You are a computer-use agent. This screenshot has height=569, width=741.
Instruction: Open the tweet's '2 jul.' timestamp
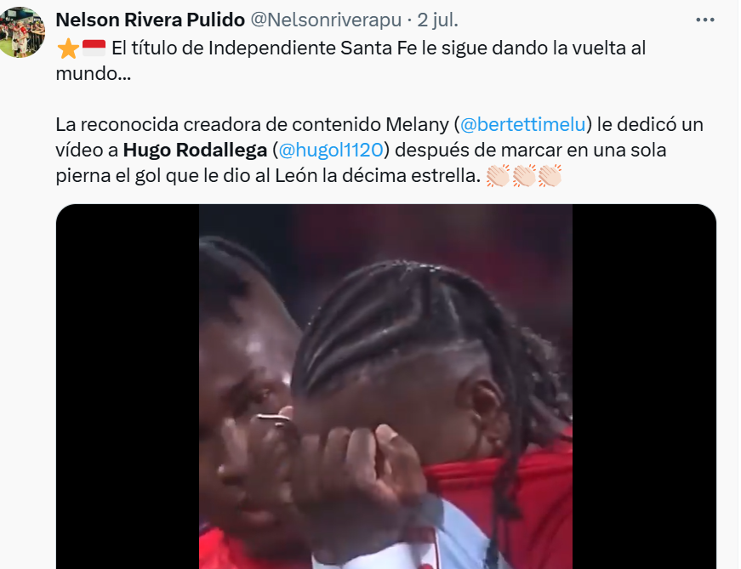pyautogui.click(x=437, y=20)
